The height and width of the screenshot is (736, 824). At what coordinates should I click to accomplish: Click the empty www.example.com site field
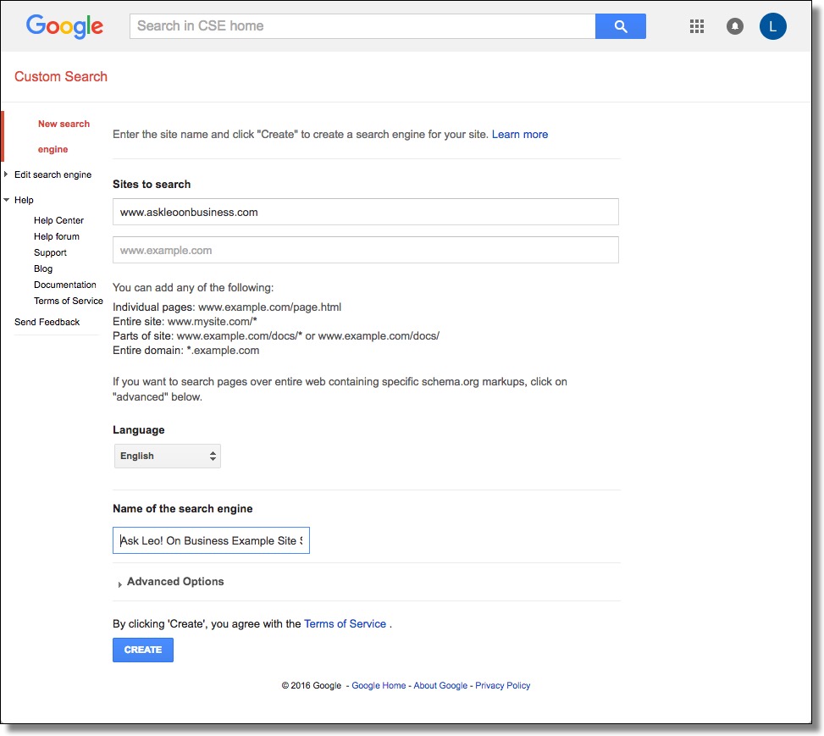[x=365, y=250]
